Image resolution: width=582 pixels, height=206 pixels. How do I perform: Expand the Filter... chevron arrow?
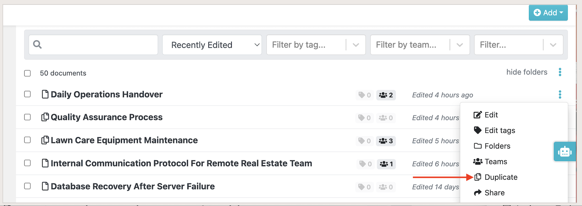click(x=553, y=45)
